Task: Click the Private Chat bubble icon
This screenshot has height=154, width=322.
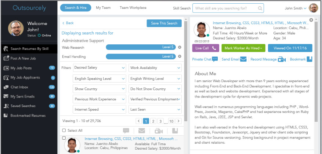Action: [215, 59]
